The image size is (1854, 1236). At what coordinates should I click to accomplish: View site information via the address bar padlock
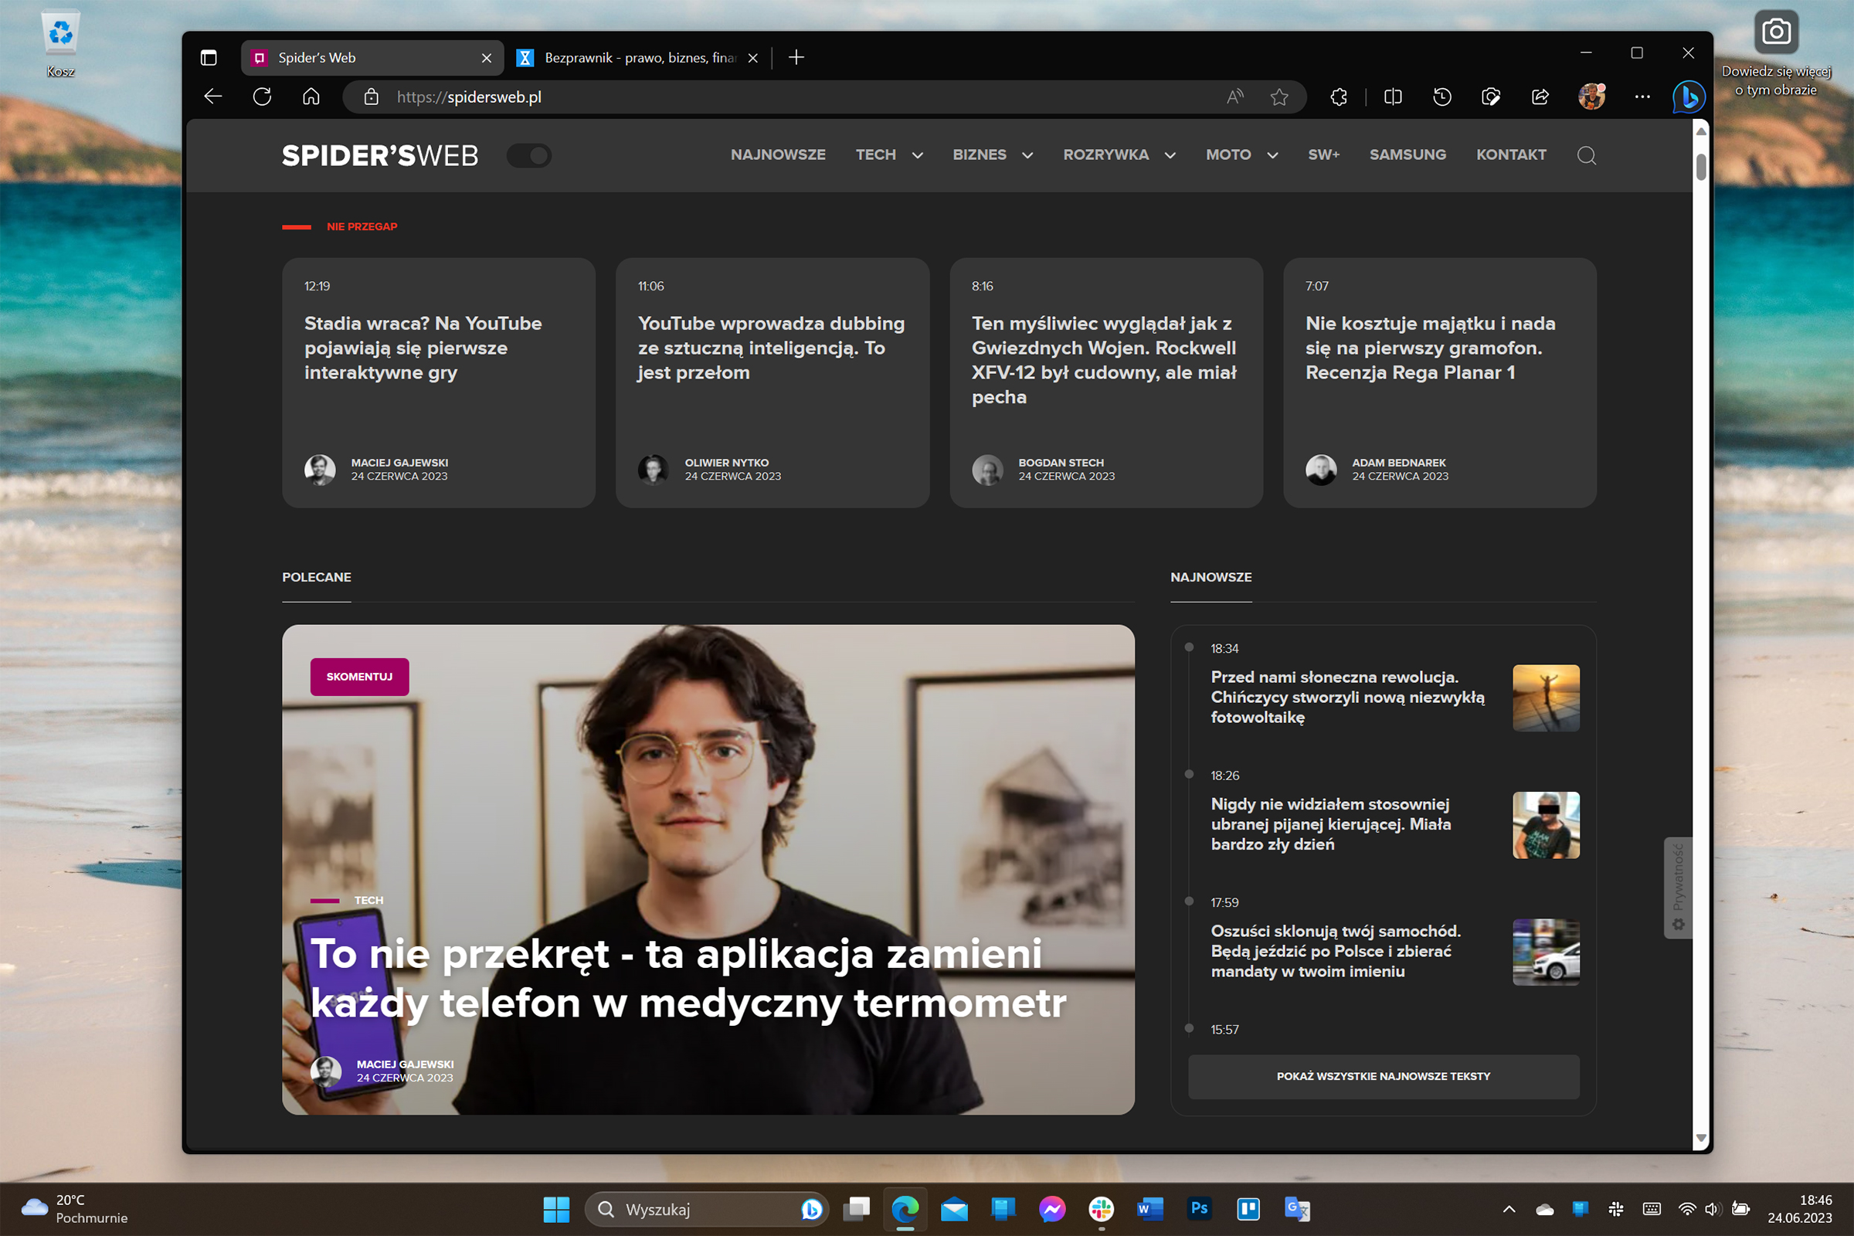(372, 97)
